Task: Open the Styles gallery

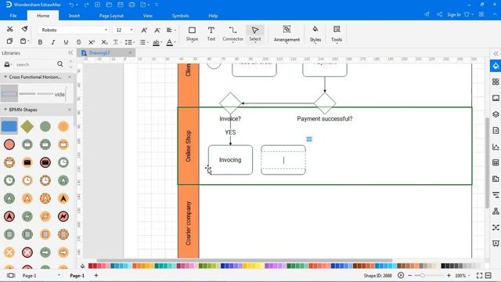Action: click(315, 34)
